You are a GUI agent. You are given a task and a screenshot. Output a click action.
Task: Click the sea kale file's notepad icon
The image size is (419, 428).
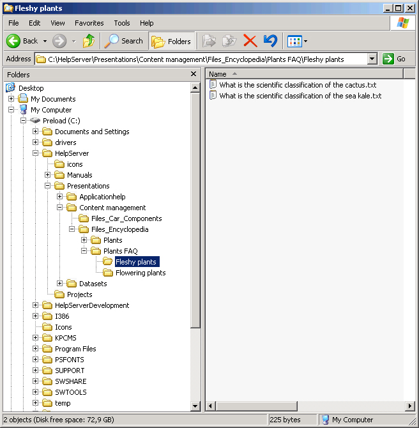coord(213,95)
